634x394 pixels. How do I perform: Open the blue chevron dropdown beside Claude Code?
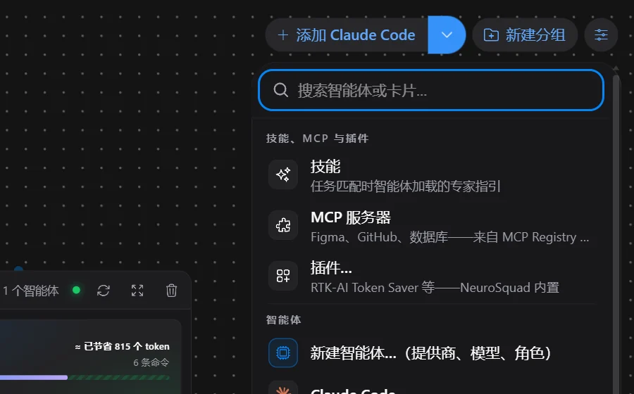pyautogui.click(x=447, y=35)
